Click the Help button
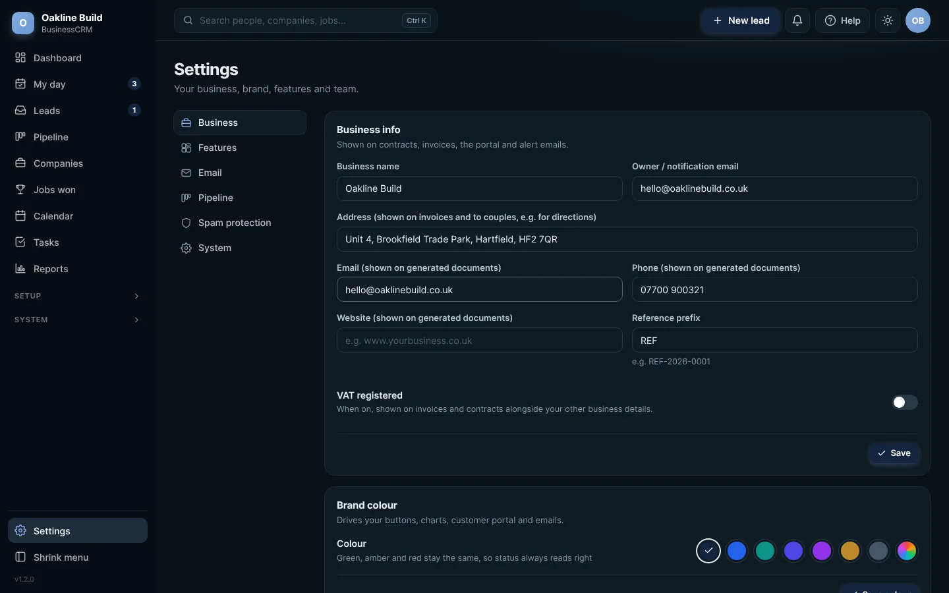 point(842,20)
